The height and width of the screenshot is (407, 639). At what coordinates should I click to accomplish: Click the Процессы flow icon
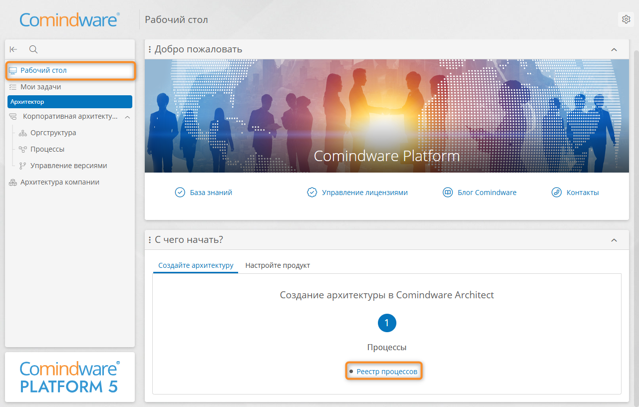pos(22,149)
